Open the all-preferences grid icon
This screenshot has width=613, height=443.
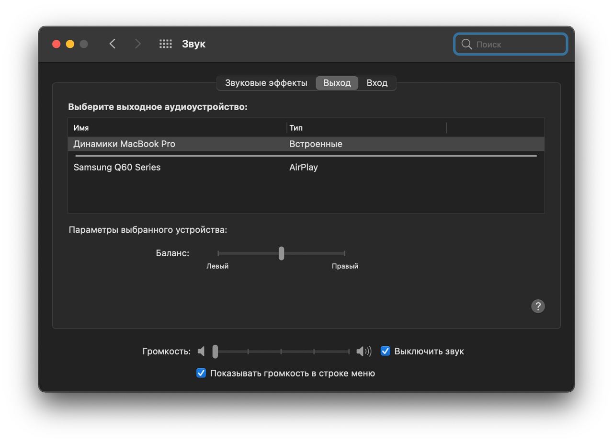(166, 44)
